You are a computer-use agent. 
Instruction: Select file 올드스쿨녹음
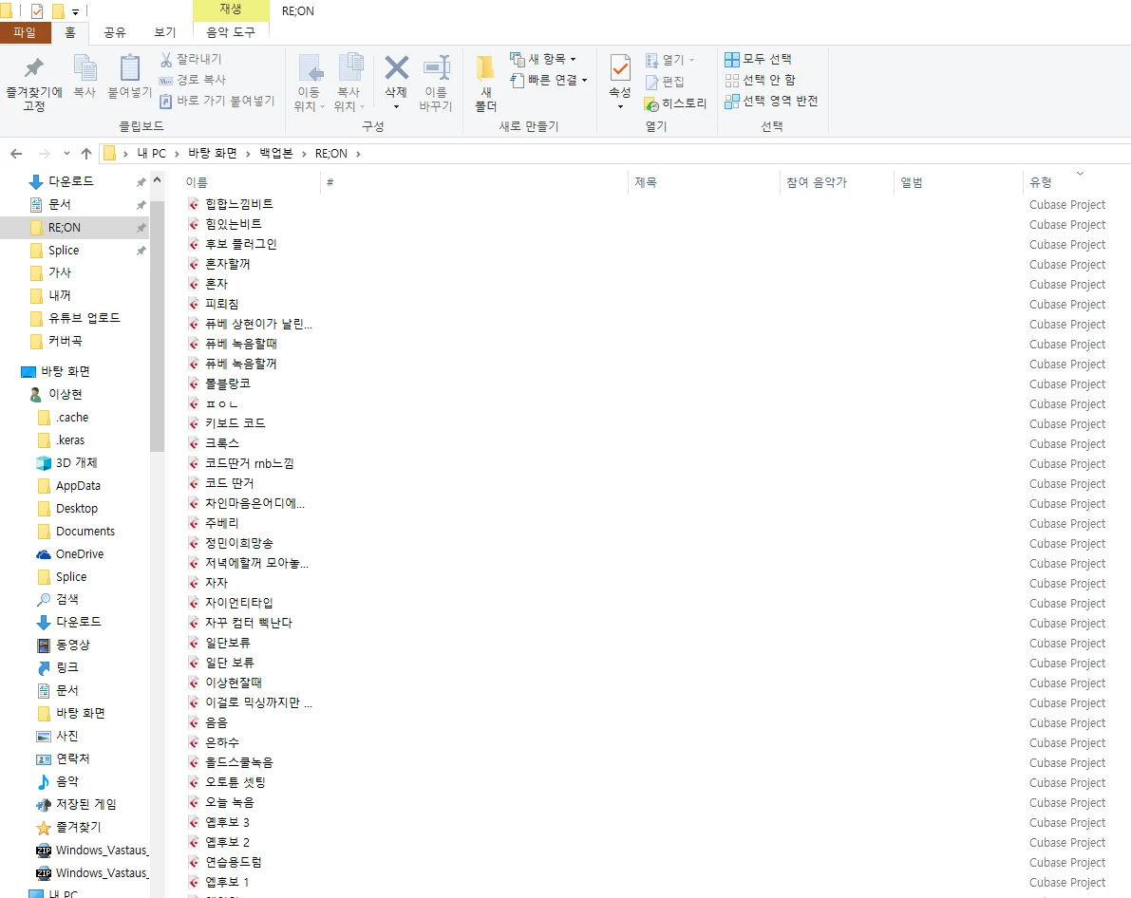click(x=238, y=763)
